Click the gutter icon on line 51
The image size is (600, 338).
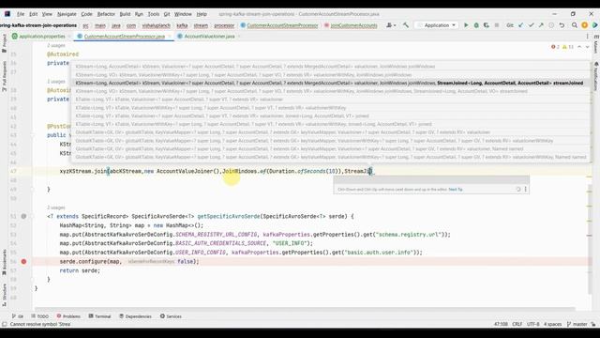click(23, 216)
